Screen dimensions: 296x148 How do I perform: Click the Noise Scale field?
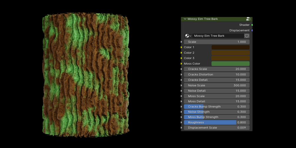point(217,85)
